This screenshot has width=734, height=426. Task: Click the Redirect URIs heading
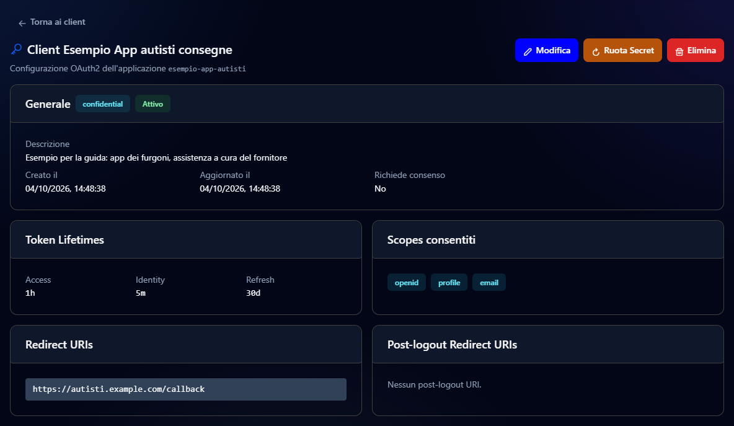[59, 345]
